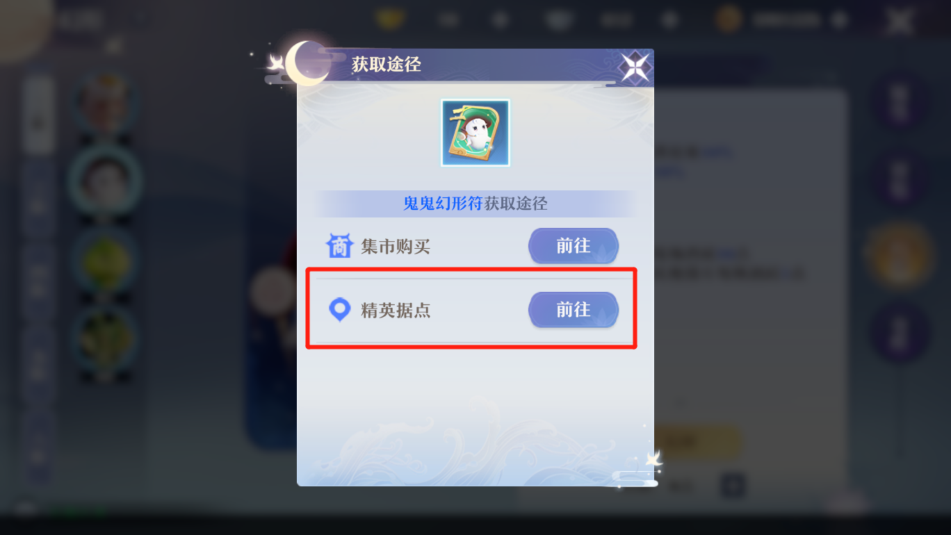Click the blurred X at the screen's top-right

(899, 21)
